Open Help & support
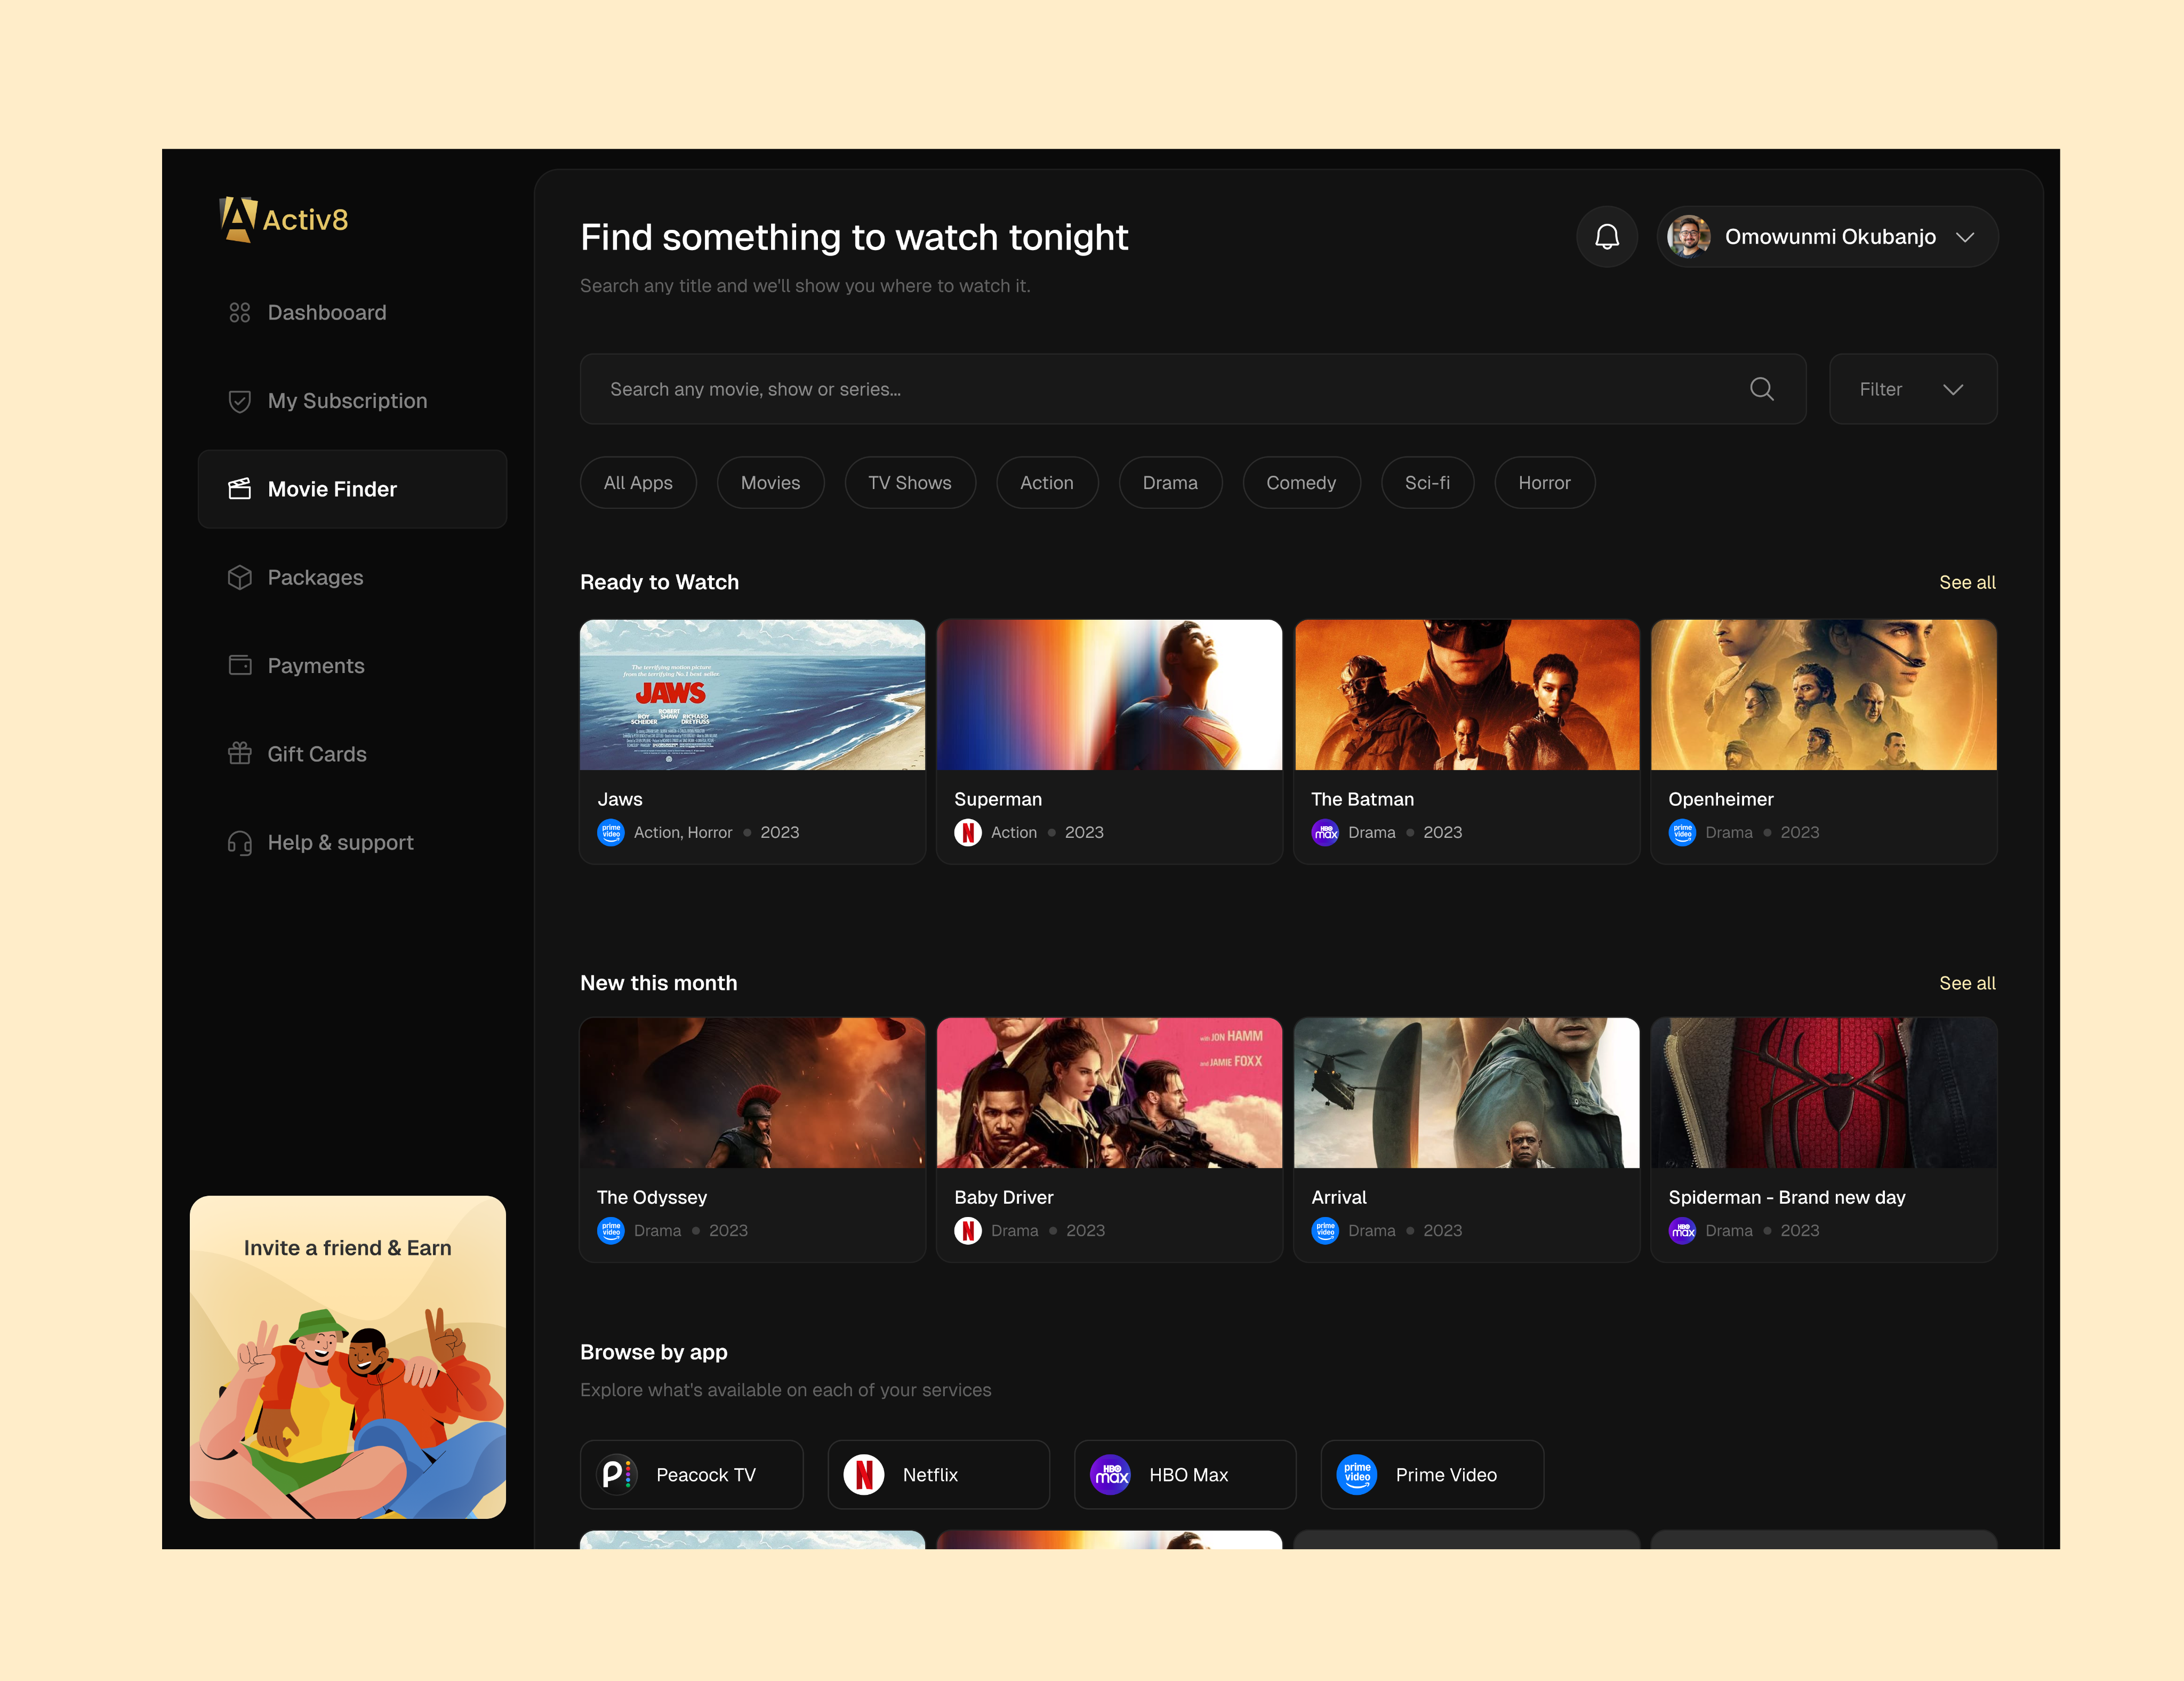Viewport: 2184px width, 1681px height. click(352, 843)
